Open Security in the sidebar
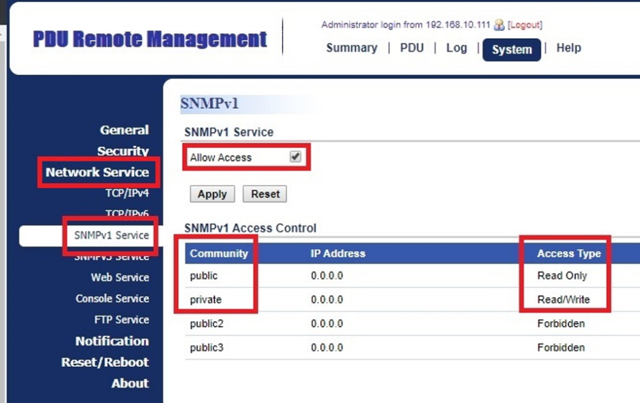This screenshot has height=403, width=640. tap(123, 151)
